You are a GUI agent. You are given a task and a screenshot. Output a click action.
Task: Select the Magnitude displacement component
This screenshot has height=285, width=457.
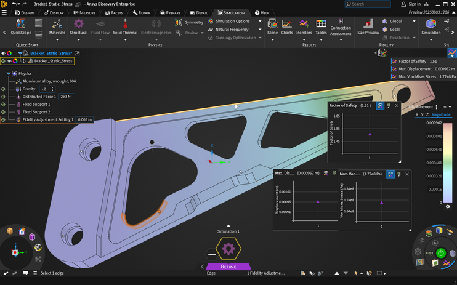tap(441, 114)
